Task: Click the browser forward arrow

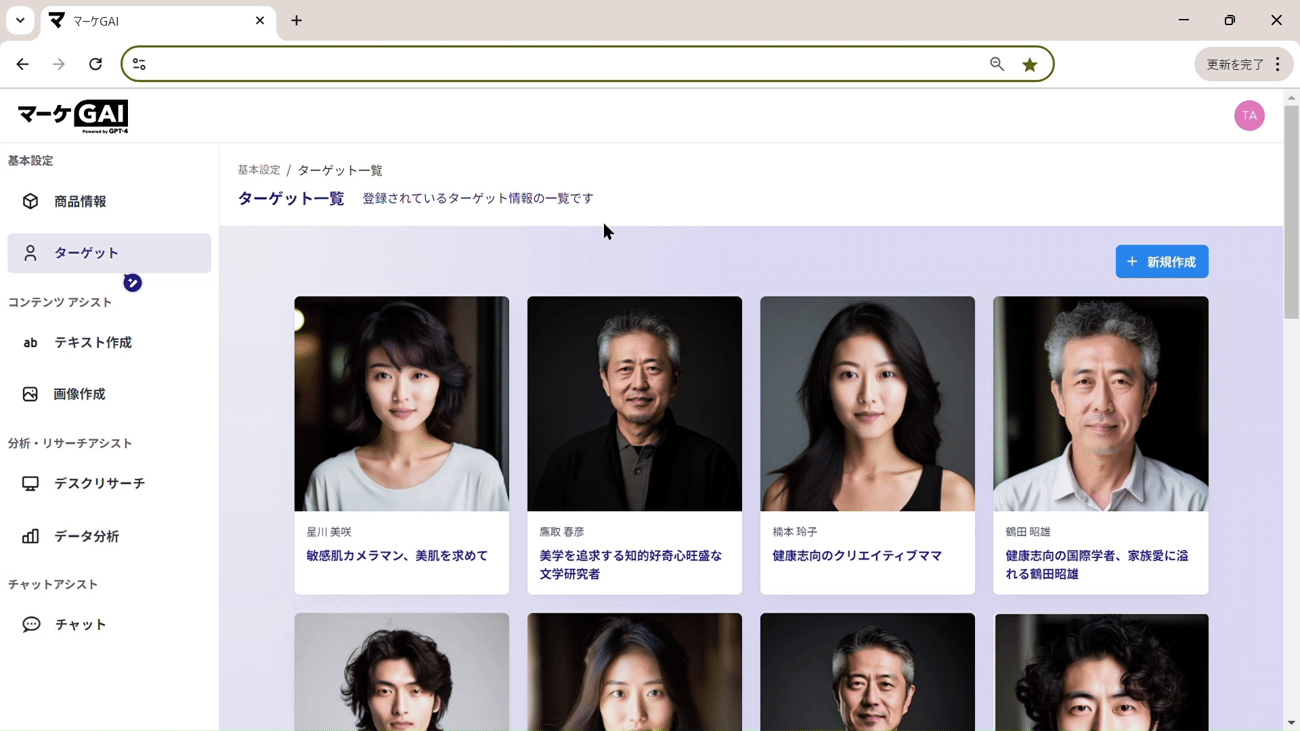Action: pos(59,64)
